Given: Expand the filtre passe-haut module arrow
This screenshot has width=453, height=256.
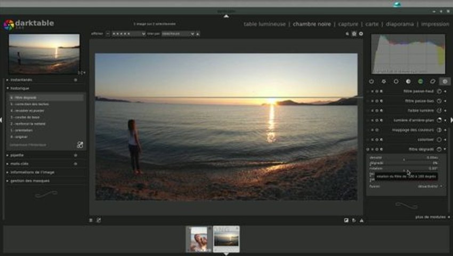Looking at the screenshot, I should pyautogui.click(x=445, y=91).
